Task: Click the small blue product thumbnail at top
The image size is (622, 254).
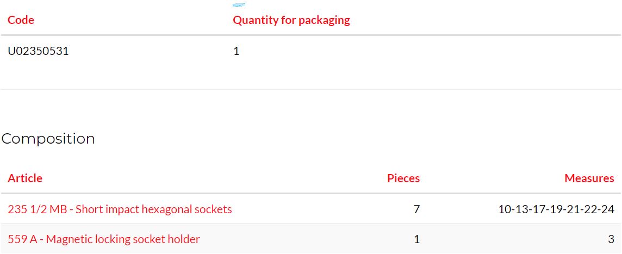Action: [239, 5]
